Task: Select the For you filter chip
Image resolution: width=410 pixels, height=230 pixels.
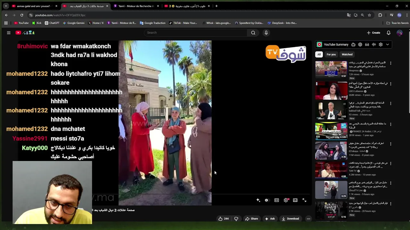Action: point(331,54)
